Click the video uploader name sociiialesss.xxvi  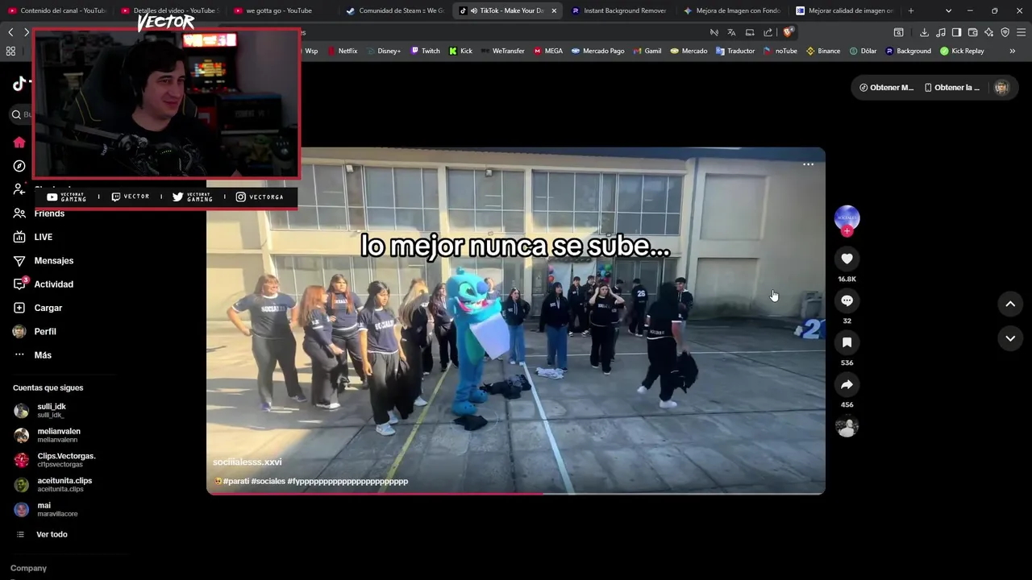[247, 462]
